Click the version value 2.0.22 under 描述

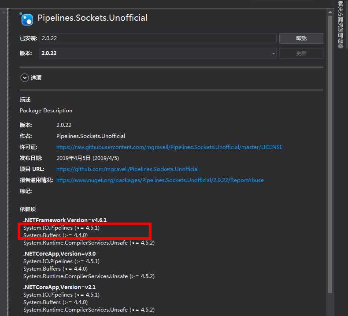(64, 125)
